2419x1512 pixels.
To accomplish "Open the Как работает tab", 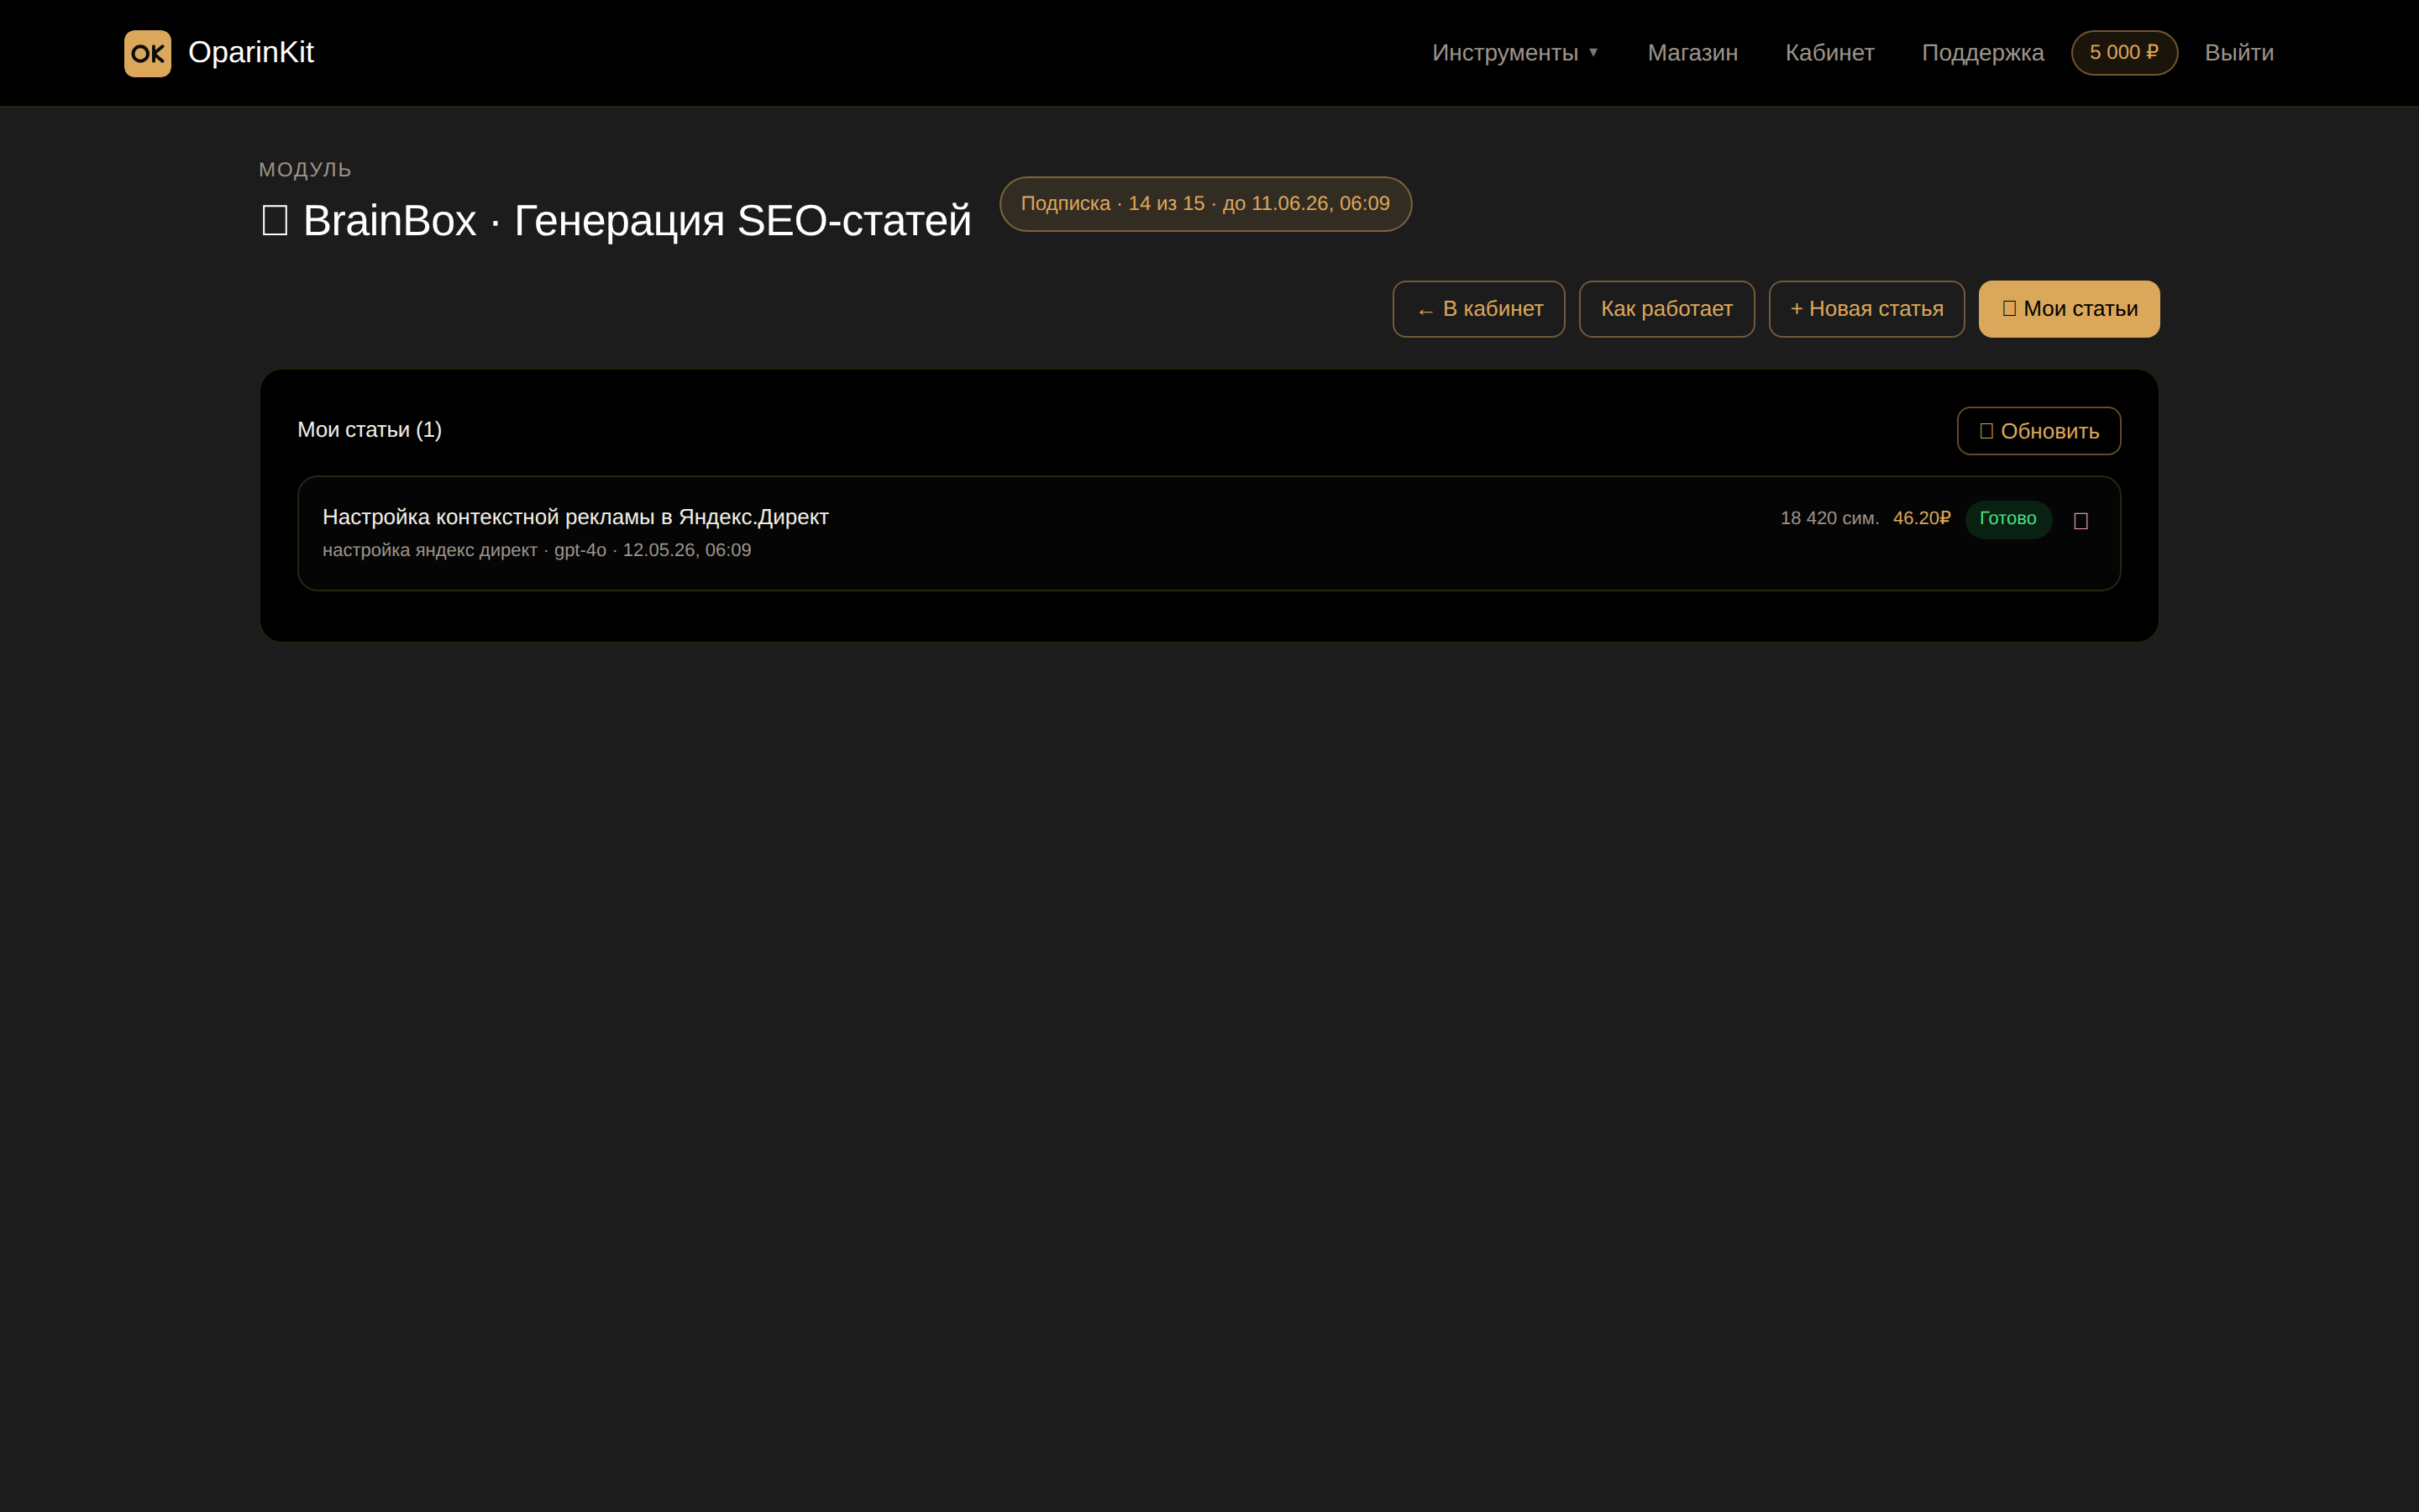I will coord(1666,309).
